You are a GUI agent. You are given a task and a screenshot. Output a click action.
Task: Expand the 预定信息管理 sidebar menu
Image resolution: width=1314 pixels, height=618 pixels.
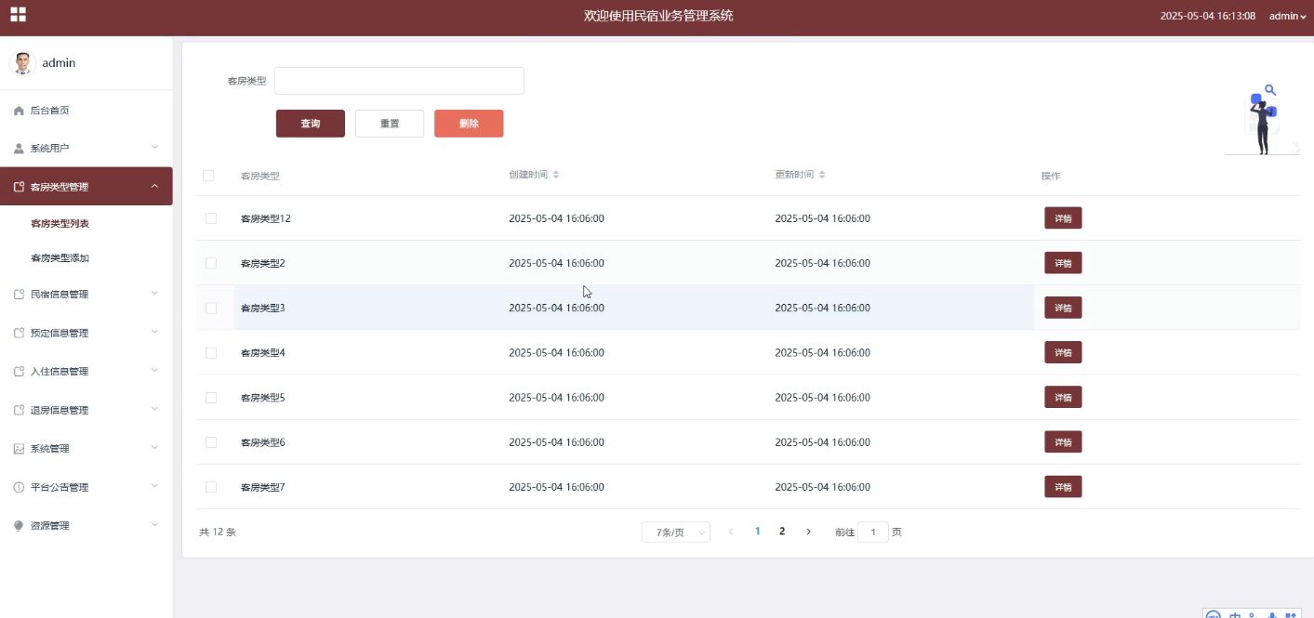coord(86,333)
